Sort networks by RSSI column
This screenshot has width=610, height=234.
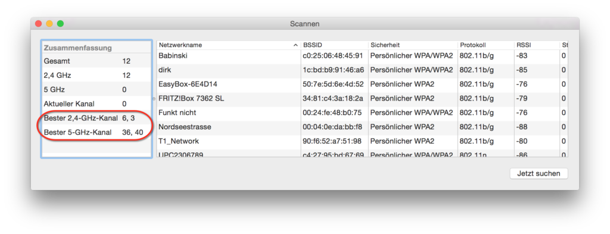tap(537, 45)
